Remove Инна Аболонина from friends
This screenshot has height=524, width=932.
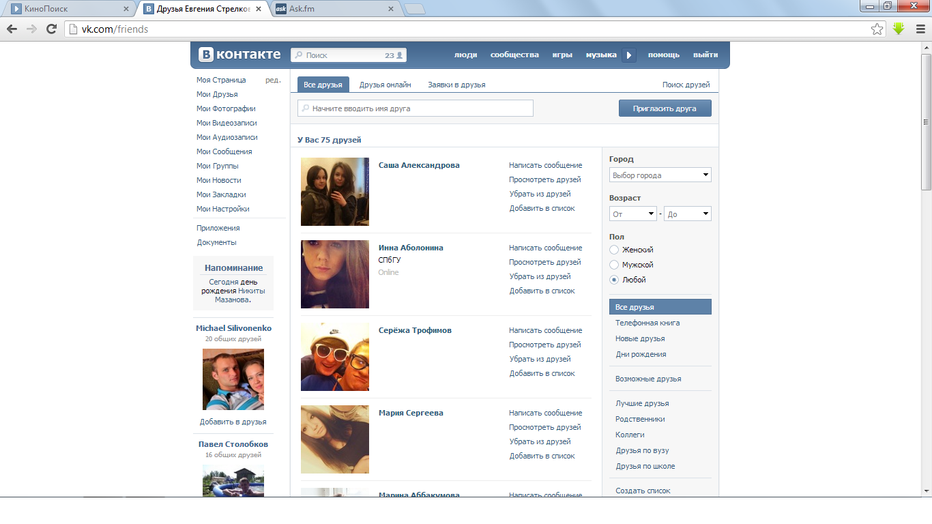tap(540, 276)
